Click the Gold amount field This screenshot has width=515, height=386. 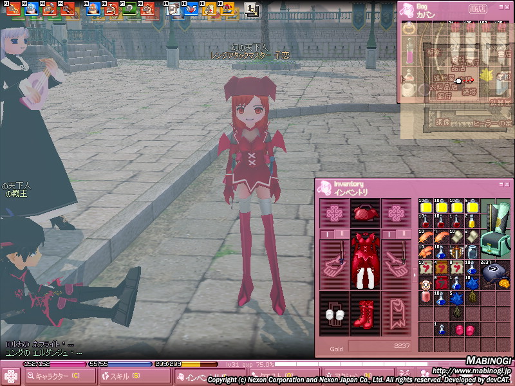click(x=380, y=346)
